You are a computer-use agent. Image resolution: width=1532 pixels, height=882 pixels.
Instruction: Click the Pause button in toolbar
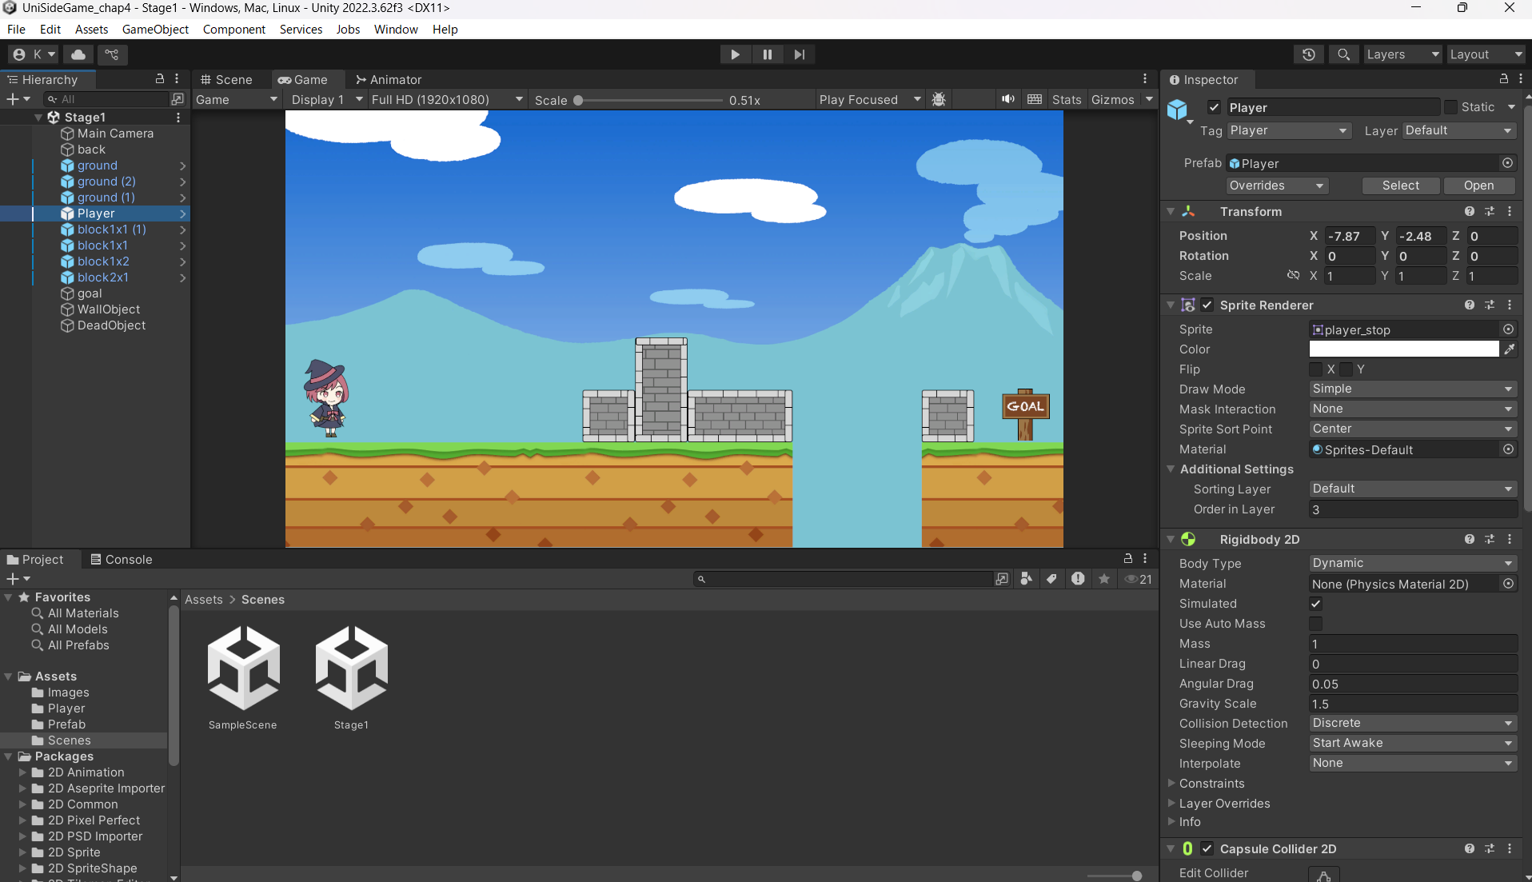pos(767,54)
